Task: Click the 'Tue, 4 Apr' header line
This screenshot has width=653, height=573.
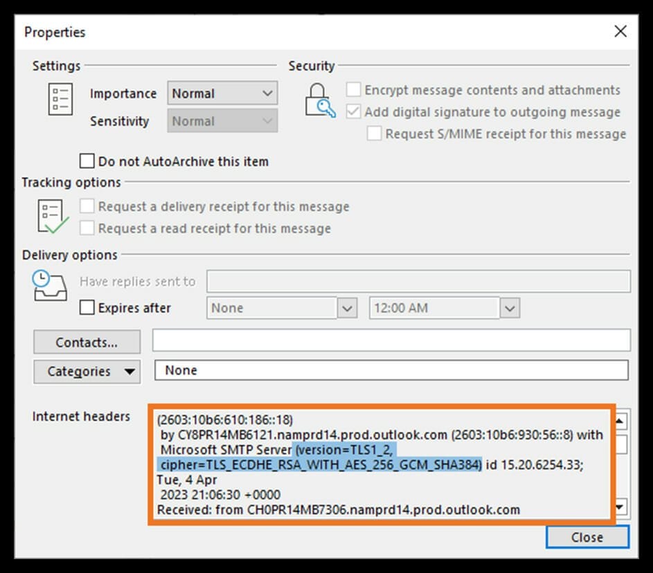Action: point(187,480)
